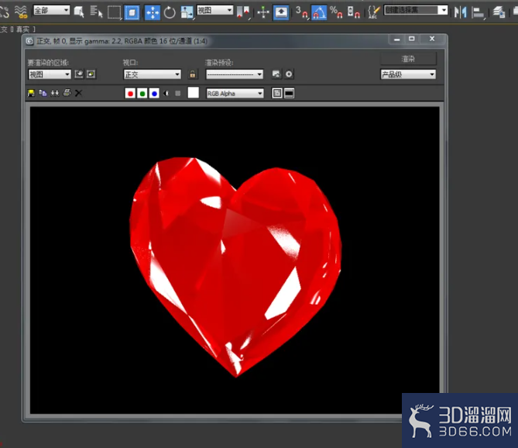Click the Edit Region icon
Viewport: 518px width, 448px height.
click(79, 74)
